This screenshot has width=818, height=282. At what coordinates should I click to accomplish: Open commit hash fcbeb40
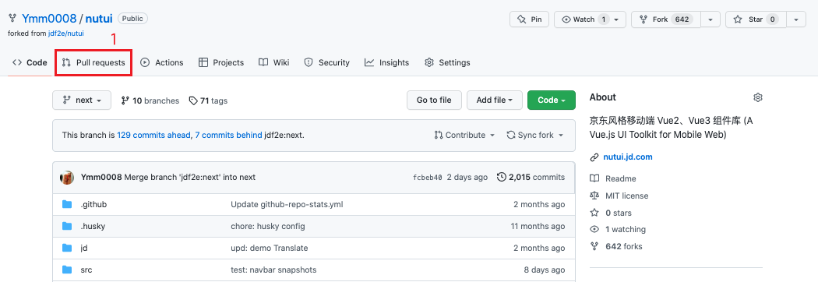pos(427,178)
